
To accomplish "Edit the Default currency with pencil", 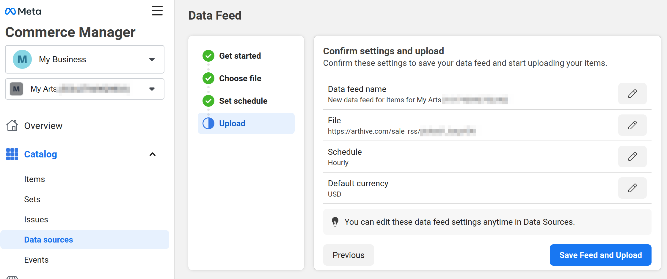I will pyautogui.click(x=632, y=188).
